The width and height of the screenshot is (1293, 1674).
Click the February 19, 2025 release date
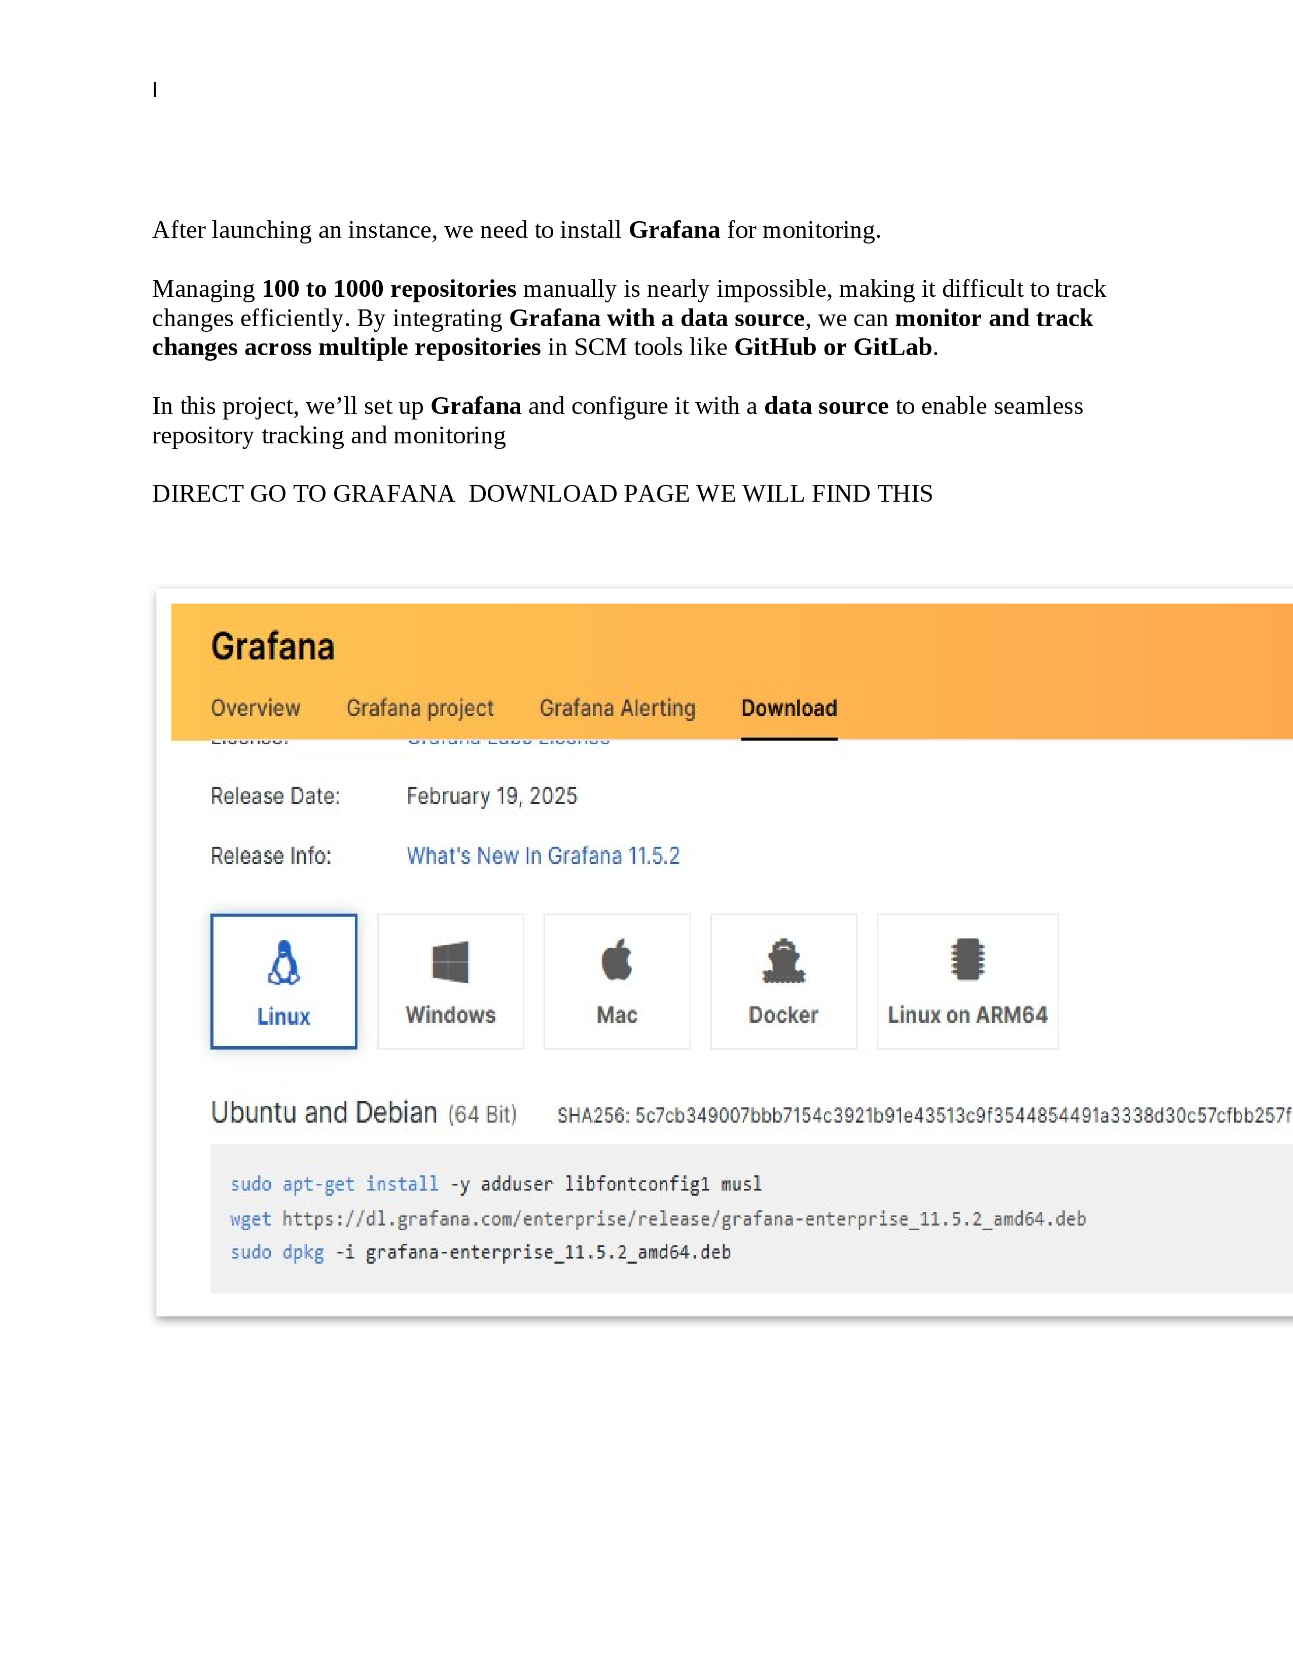click(492, 795)
